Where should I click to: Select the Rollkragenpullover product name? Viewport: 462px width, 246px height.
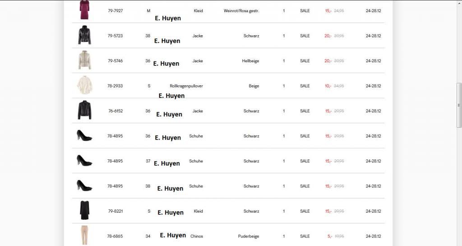pyautogui.click(x=186, y=86)
